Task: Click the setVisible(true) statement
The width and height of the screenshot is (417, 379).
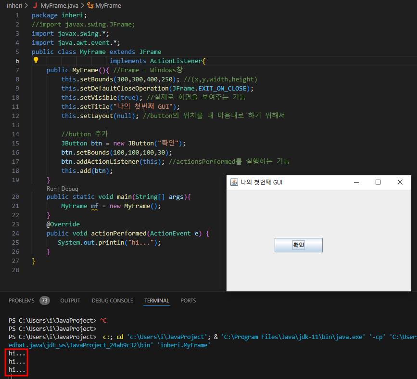Action: 102,97
